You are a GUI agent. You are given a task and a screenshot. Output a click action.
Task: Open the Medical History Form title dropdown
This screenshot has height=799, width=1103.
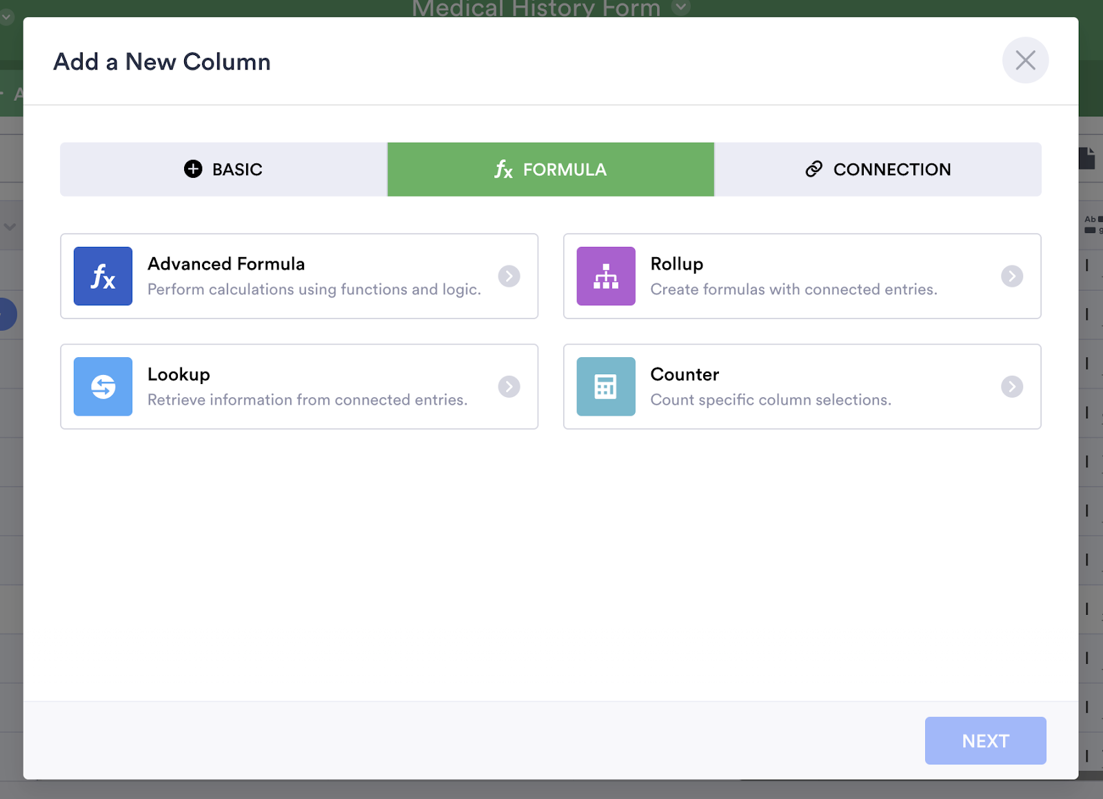point(681,8)
